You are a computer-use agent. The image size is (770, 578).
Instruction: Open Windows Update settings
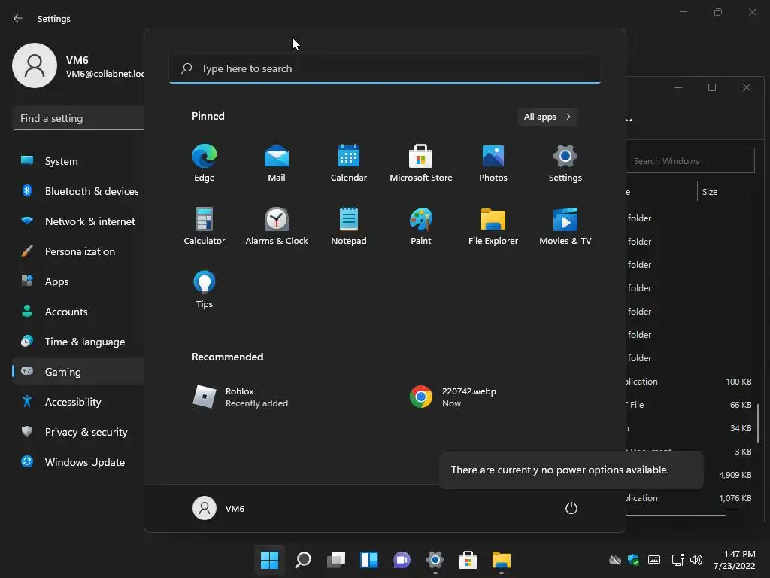coord(78,462)
